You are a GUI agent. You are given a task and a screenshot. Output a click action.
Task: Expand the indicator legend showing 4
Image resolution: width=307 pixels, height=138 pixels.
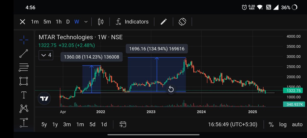point(46,55)
